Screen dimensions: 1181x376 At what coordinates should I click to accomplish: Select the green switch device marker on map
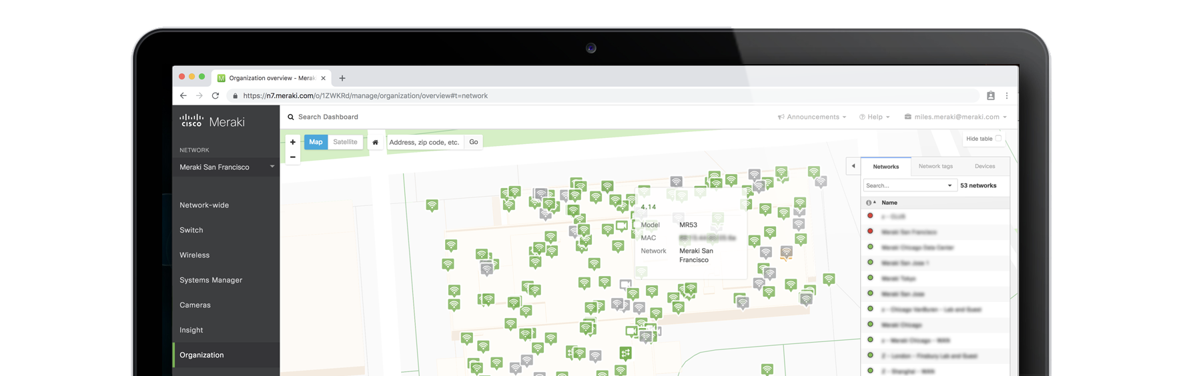[x=625, y=353]
